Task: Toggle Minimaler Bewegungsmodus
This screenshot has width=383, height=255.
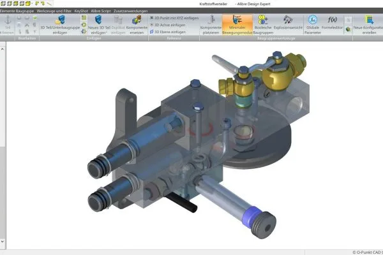Action: [x=237, y=24]
